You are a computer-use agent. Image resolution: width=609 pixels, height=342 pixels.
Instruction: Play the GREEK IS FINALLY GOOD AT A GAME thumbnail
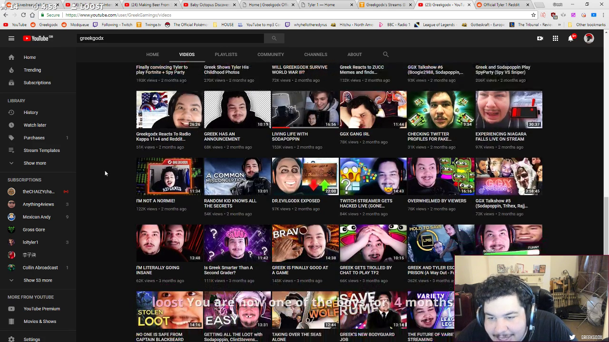305,243
